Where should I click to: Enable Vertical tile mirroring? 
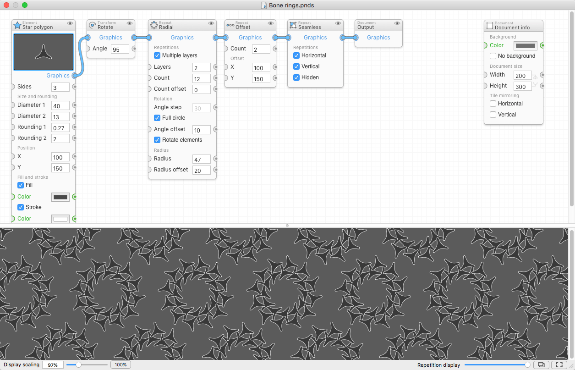[493, 115]
